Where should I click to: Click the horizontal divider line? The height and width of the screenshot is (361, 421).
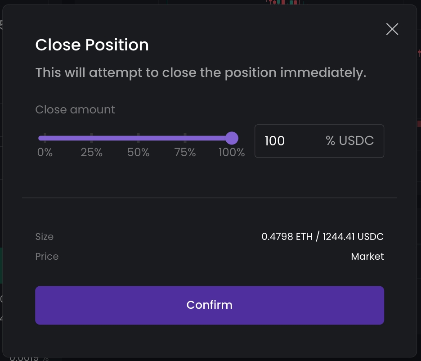coord(210,197)
